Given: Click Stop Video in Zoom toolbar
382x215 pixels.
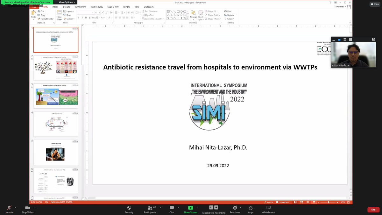Looking at the screenshot, I should tap(27, 209).
